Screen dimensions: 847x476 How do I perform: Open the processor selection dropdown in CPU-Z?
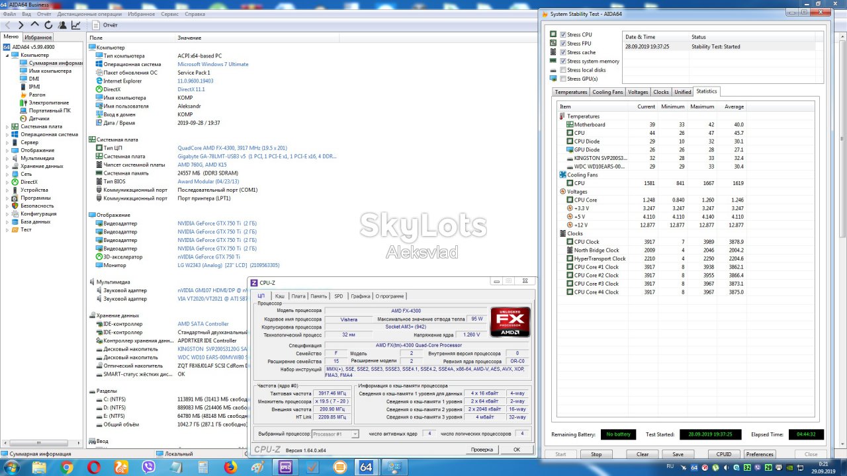point(335,434)
